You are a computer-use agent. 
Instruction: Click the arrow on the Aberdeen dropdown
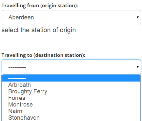138,17
